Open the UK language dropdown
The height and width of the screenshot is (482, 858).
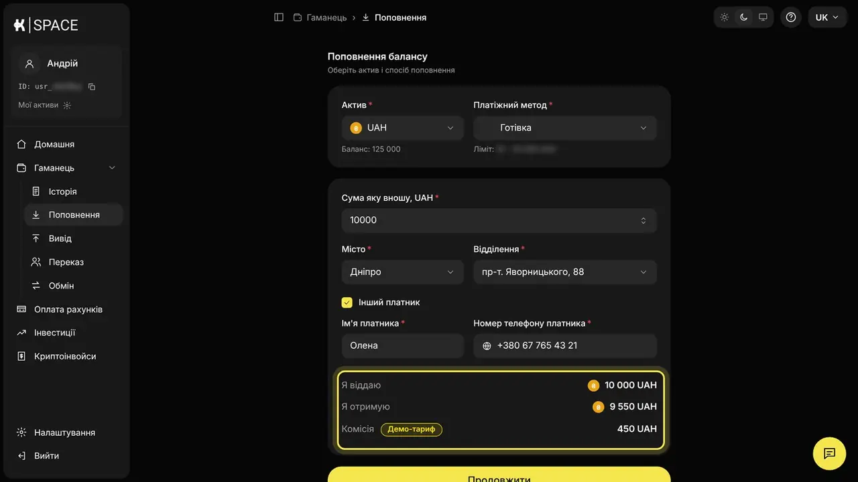[826, 17]
